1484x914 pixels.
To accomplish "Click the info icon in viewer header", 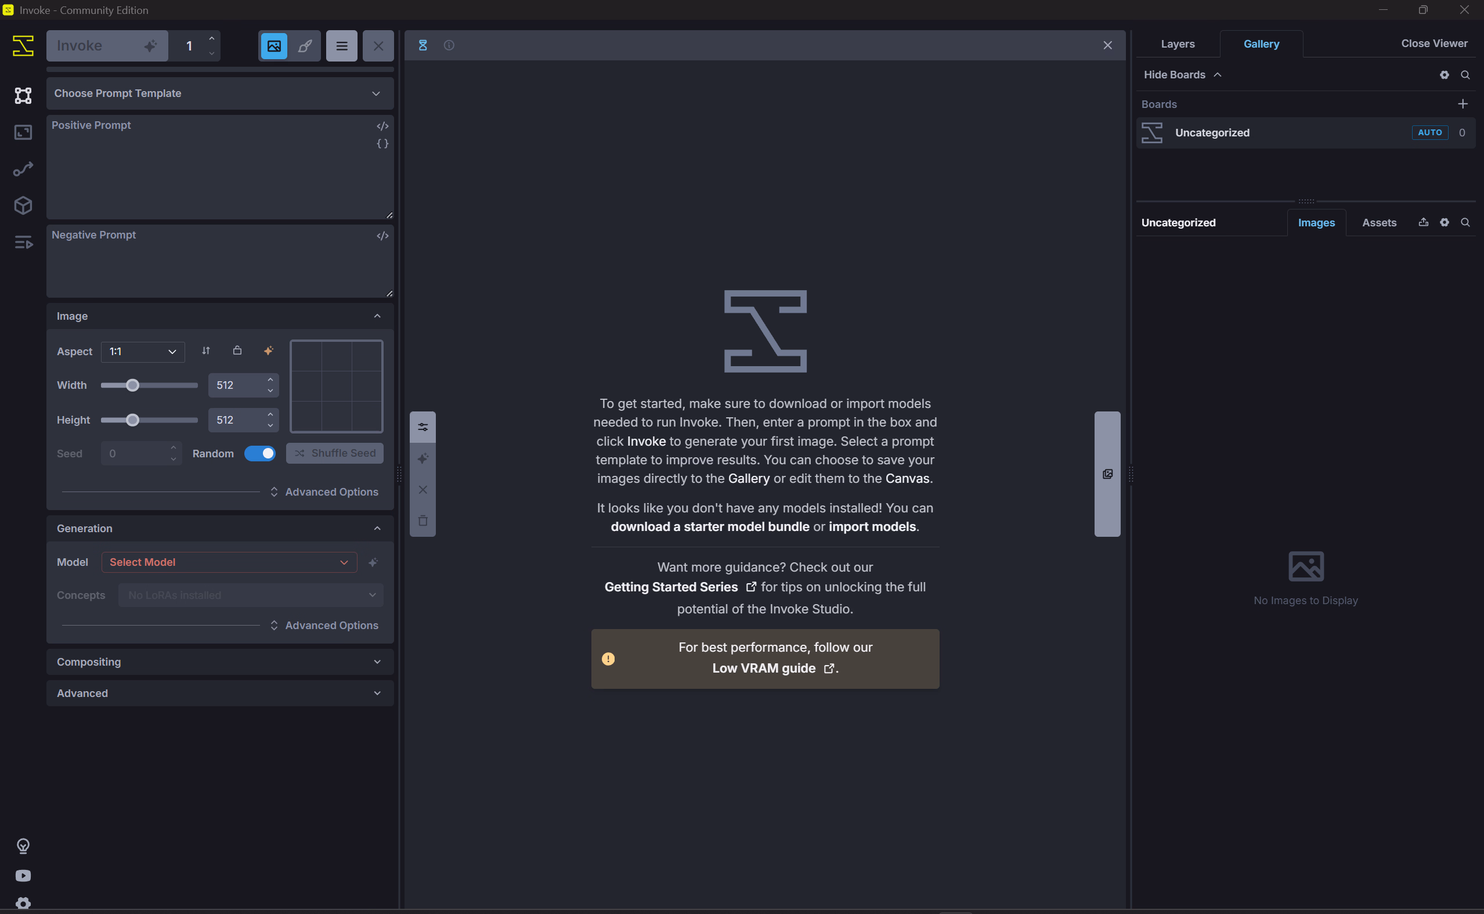I will 449,45.
